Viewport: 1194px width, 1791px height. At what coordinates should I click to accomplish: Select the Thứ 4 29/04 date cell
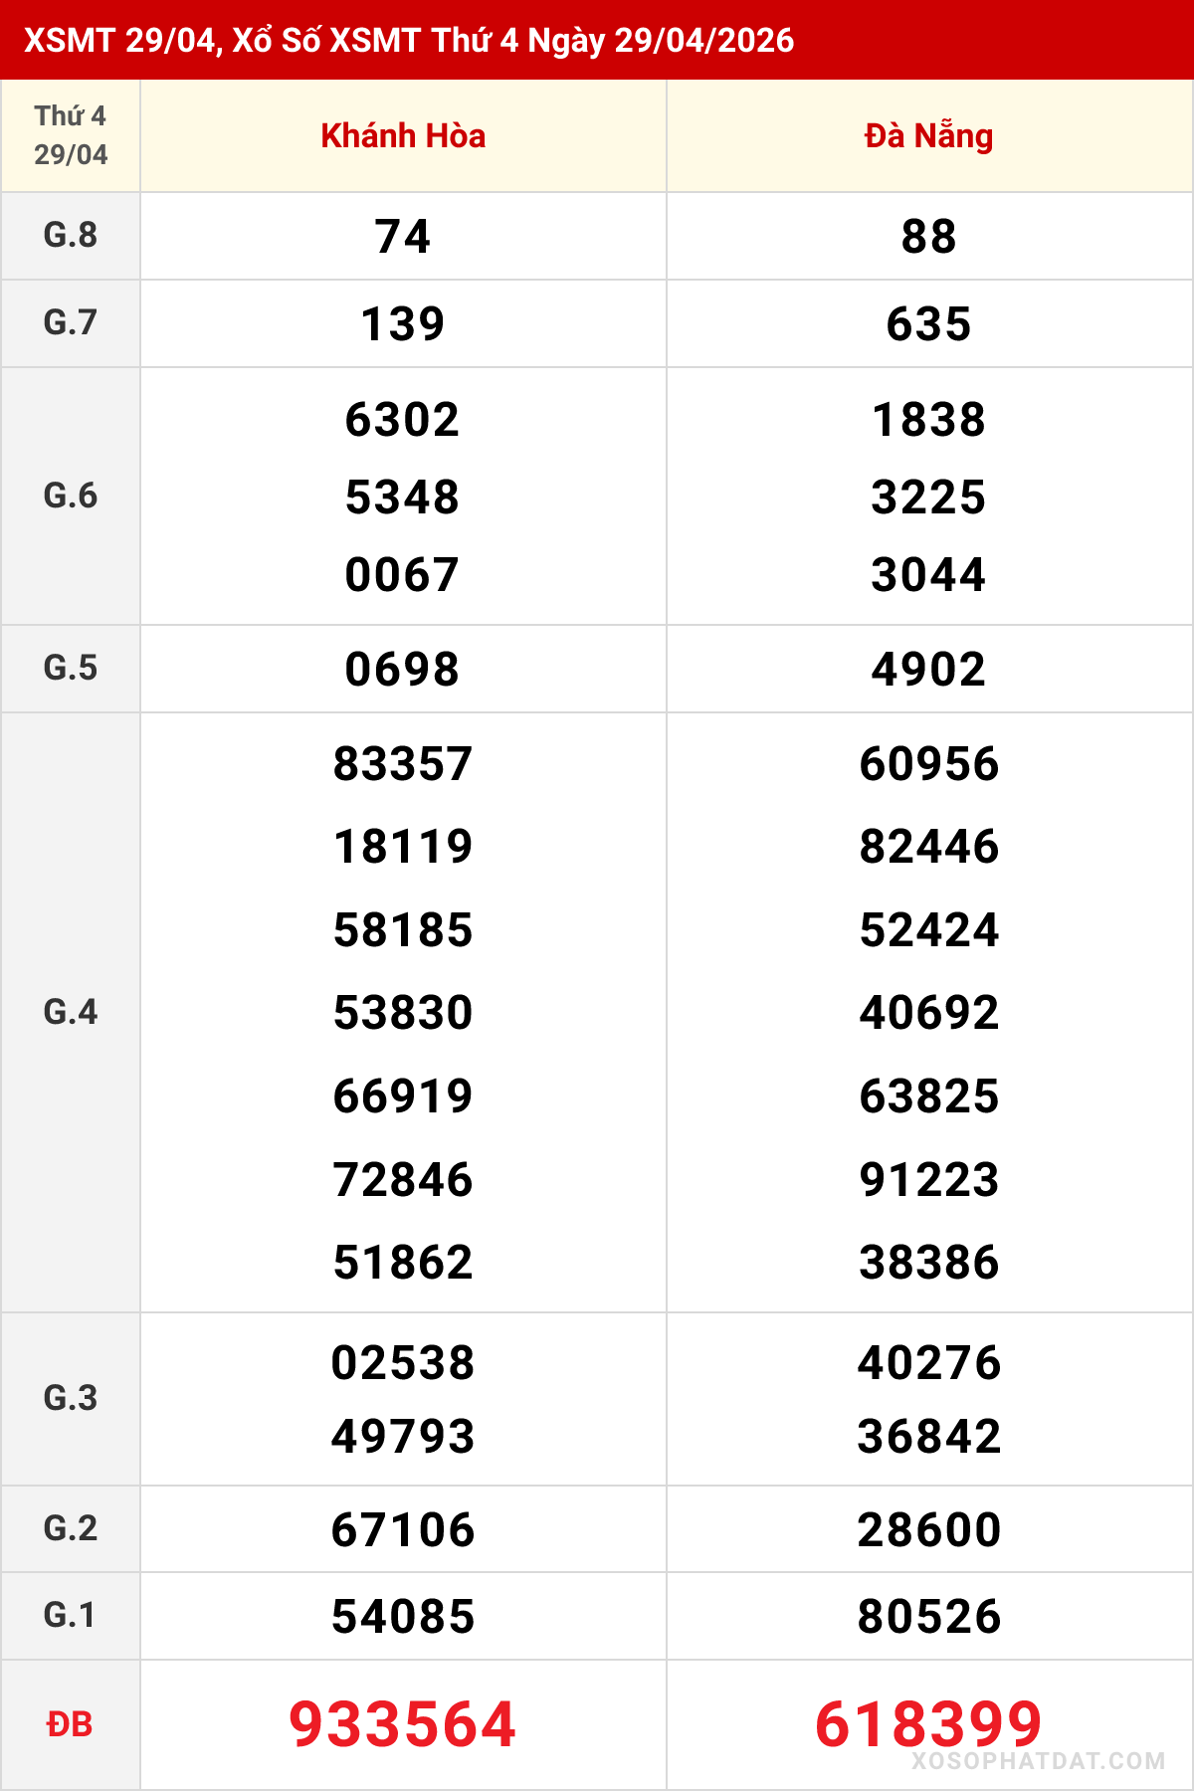[71, 135]
